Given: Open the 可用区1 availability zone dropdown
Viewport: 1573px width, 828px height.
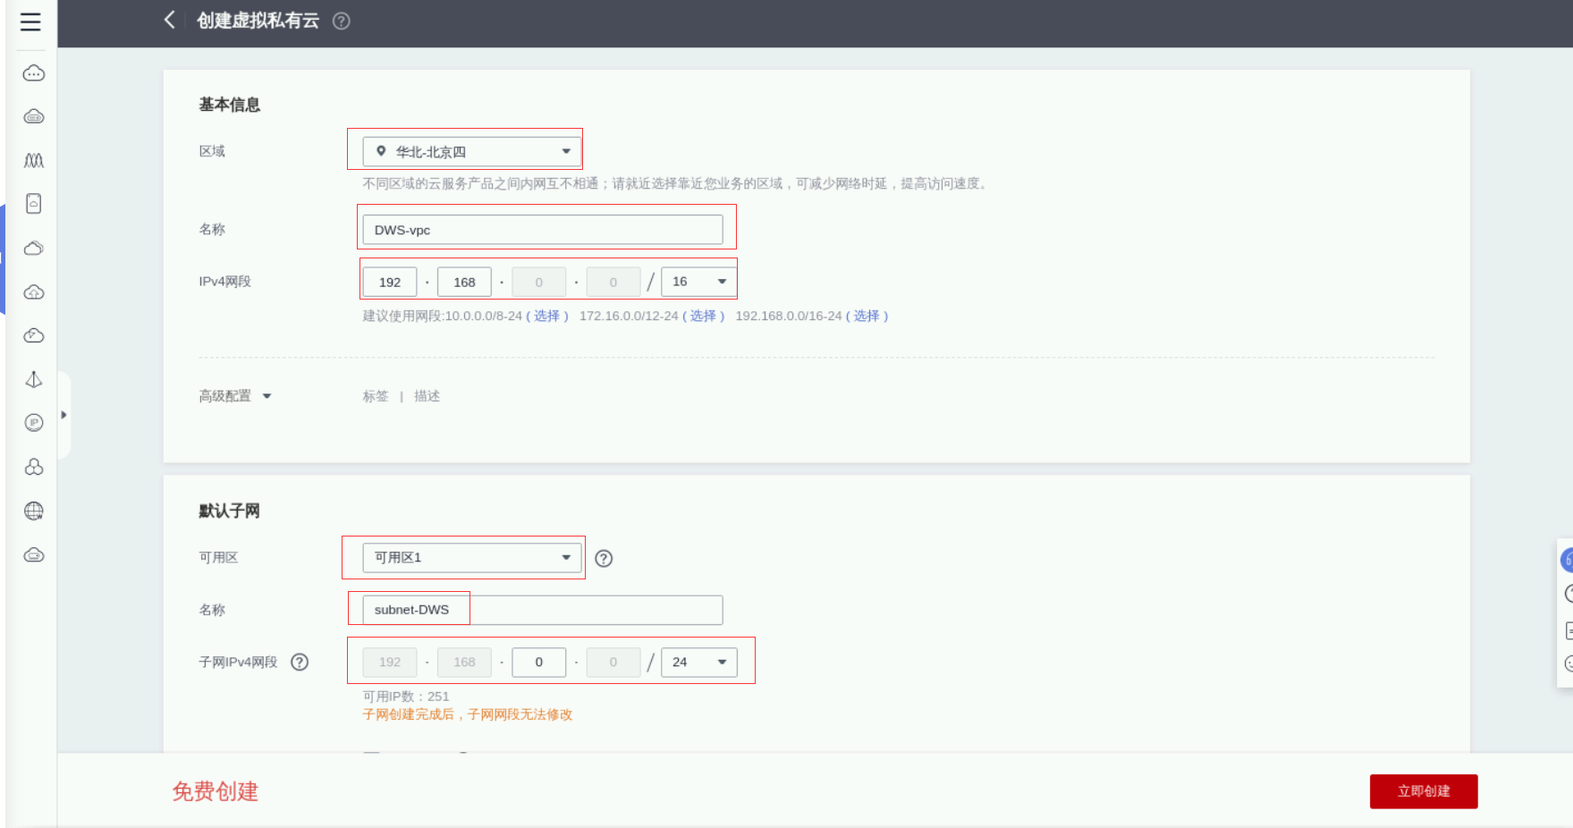Looking at the screenshot, I should pyautogui.click(x=472, y=557).
